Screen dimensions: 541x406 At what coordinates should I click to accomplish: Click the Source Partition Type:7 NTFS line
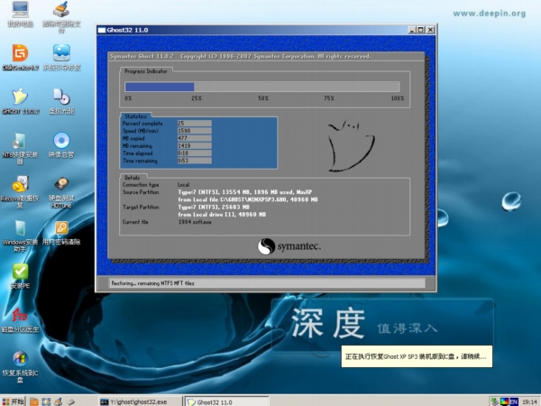pyautogui.click(x=245, y=192)
